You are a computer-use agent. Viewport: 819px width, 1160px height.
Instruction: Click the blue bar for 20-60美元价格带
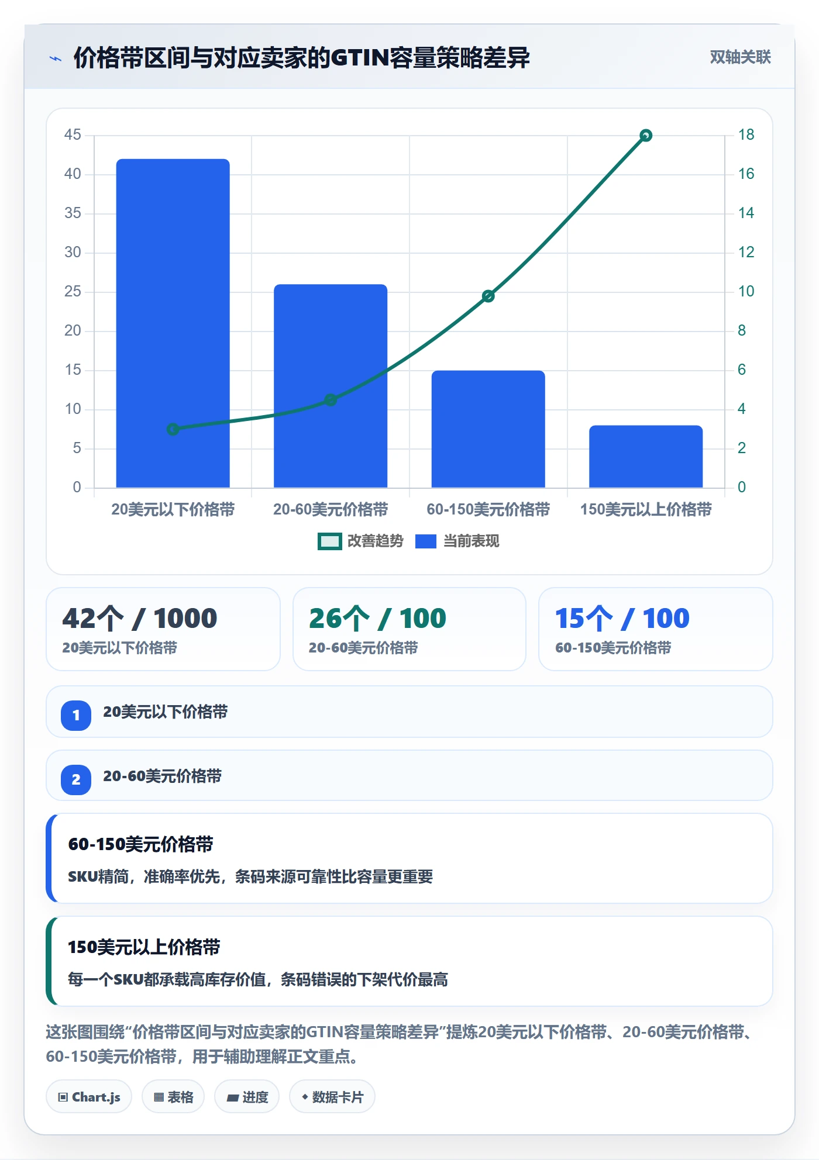331,386
